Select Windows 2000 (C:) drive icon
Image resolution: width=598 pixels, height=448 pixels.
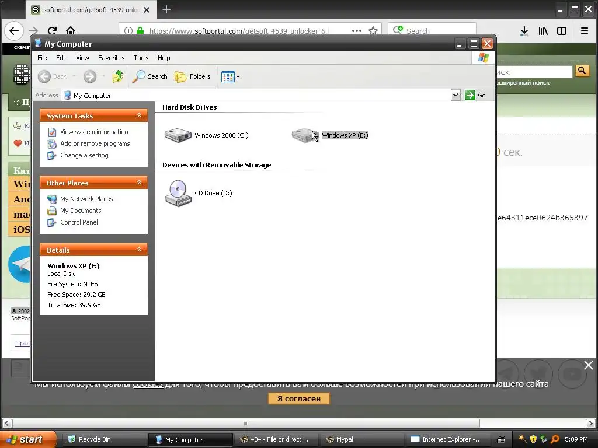click(178, 135)
